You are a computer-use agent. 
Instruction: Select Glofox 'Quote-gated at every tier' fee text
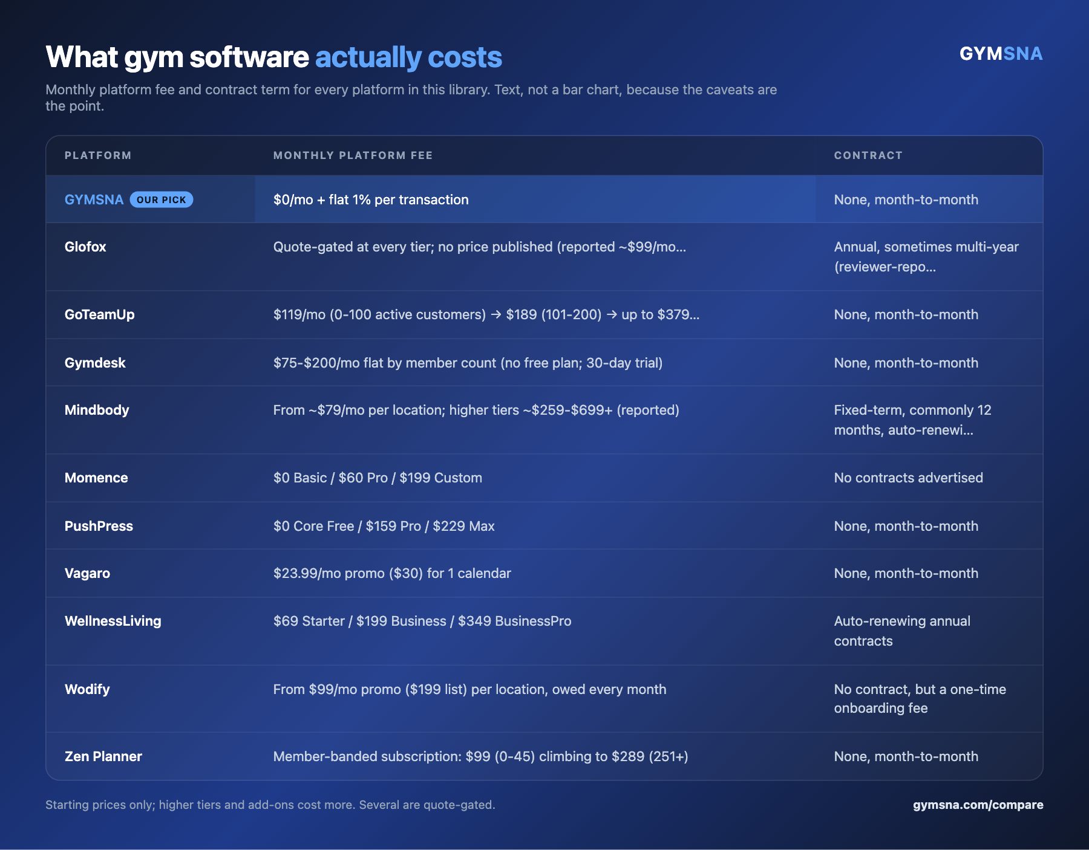(x=480, y=247)
